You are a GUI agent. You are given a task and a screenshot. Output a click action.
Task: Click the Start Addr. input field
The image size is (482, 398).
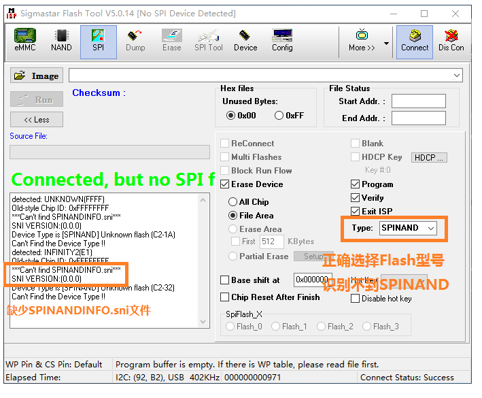[419, 101]
